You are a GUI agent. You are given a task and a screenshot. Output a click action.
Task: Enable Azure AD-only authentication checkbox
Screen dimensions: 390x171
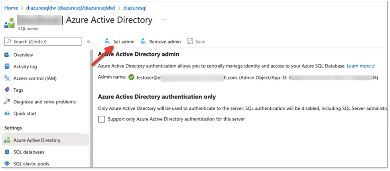(102, 119)
